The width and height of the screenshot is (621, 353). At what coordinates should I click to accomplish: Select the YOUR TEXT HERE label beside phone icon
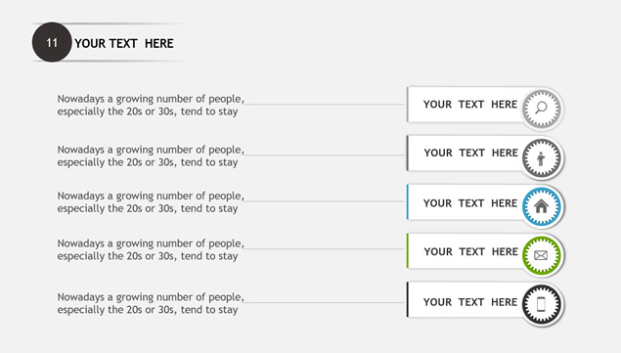coord(470,302)
